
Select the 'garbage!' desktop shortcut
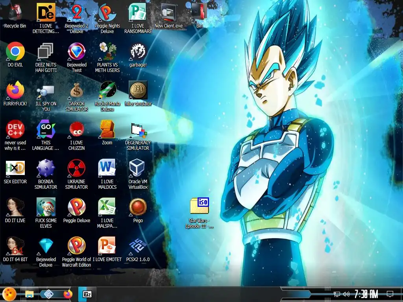pos(138,54)
